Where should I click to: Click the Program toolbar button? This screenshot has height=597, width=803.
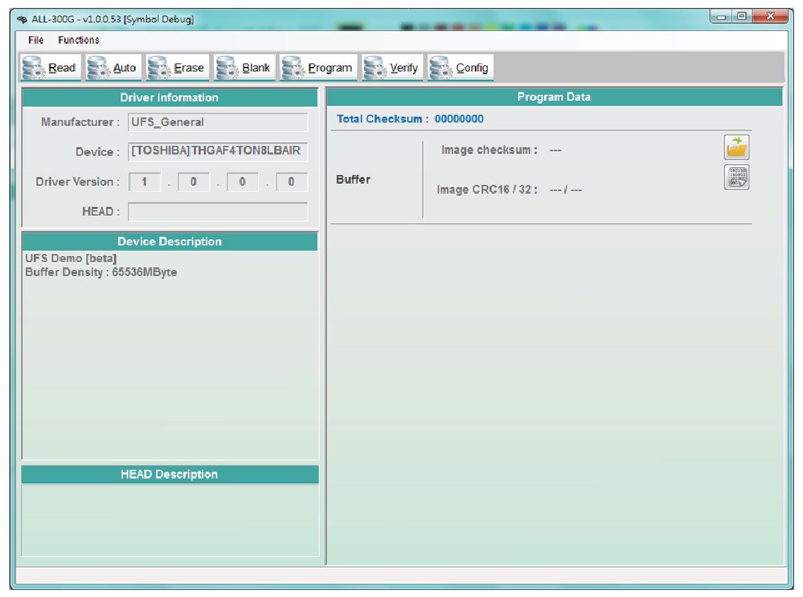(319, 68)
